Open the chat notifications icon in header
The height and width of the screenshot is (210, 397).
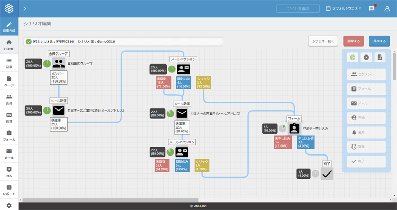pos(372,8)
